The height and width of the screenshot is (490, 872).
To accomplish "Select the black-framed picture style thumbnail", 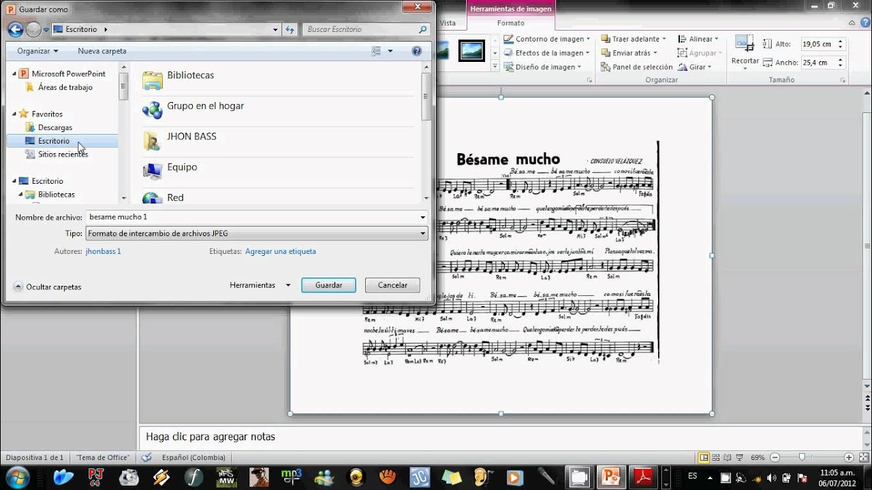I will 471,51.
